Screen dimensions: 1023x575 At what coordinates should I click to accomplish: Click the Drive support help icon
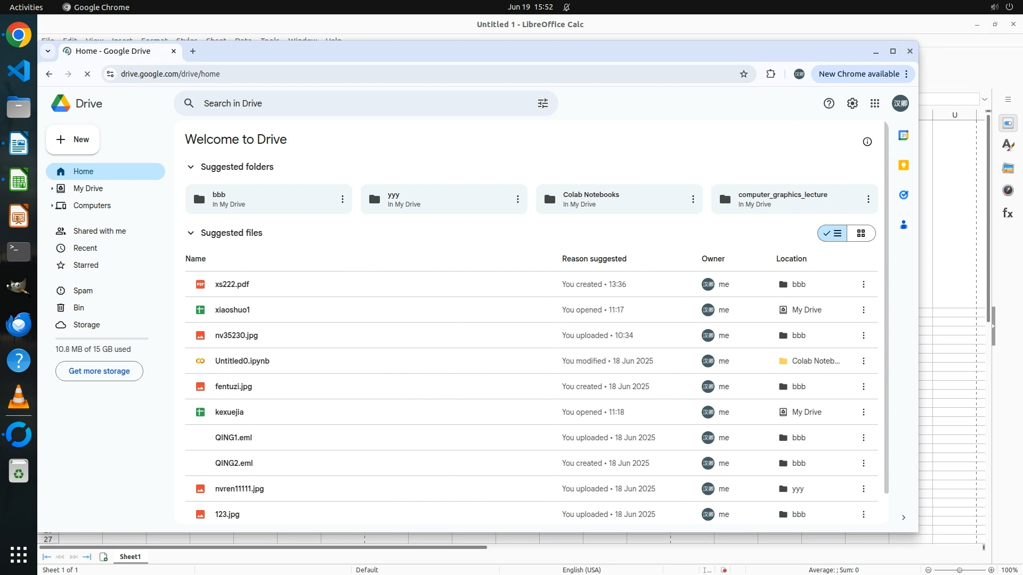[x=829, y=103]
